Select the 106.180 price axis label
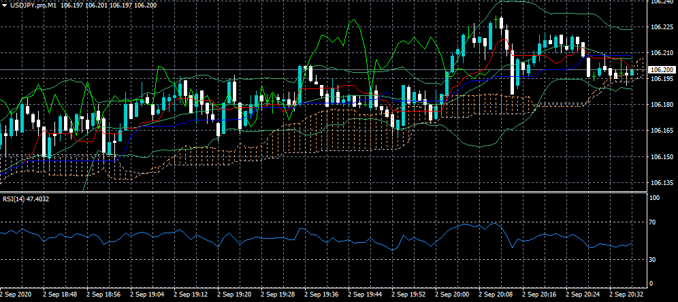 pos(662,105)
